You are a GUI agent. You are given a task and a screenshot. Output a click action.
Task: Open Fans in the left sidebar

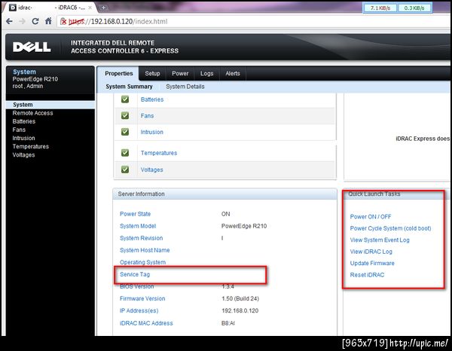tap(19, 130)
